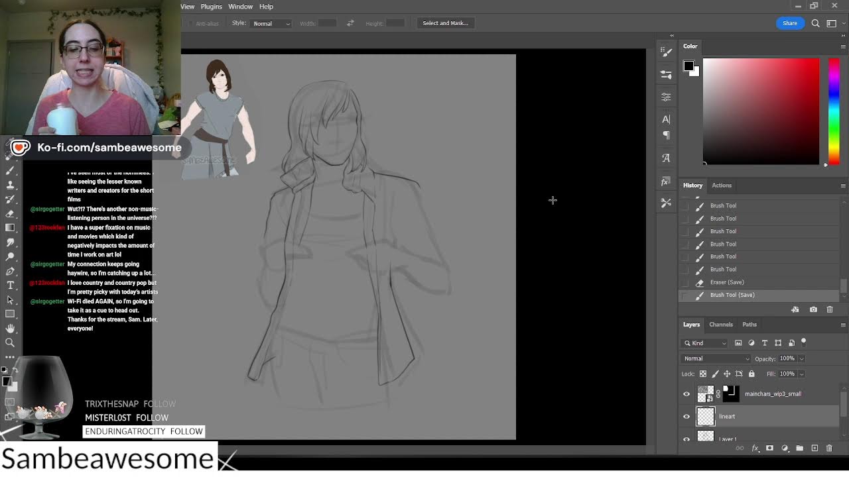The width and height of the screenshot is (849, 477).
Task: Lock layer position
Action: click(727, 374)
